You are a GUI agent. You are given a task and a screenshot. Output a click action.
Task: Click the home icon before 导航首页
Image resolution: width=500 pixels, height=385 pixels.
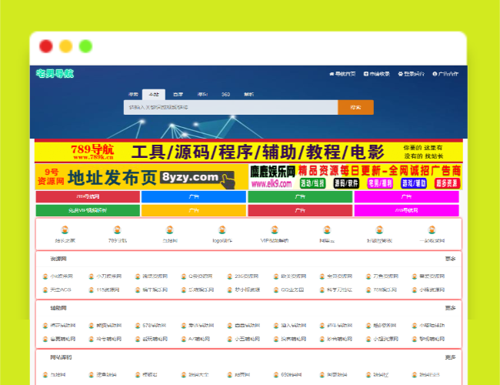pos(332,74)
